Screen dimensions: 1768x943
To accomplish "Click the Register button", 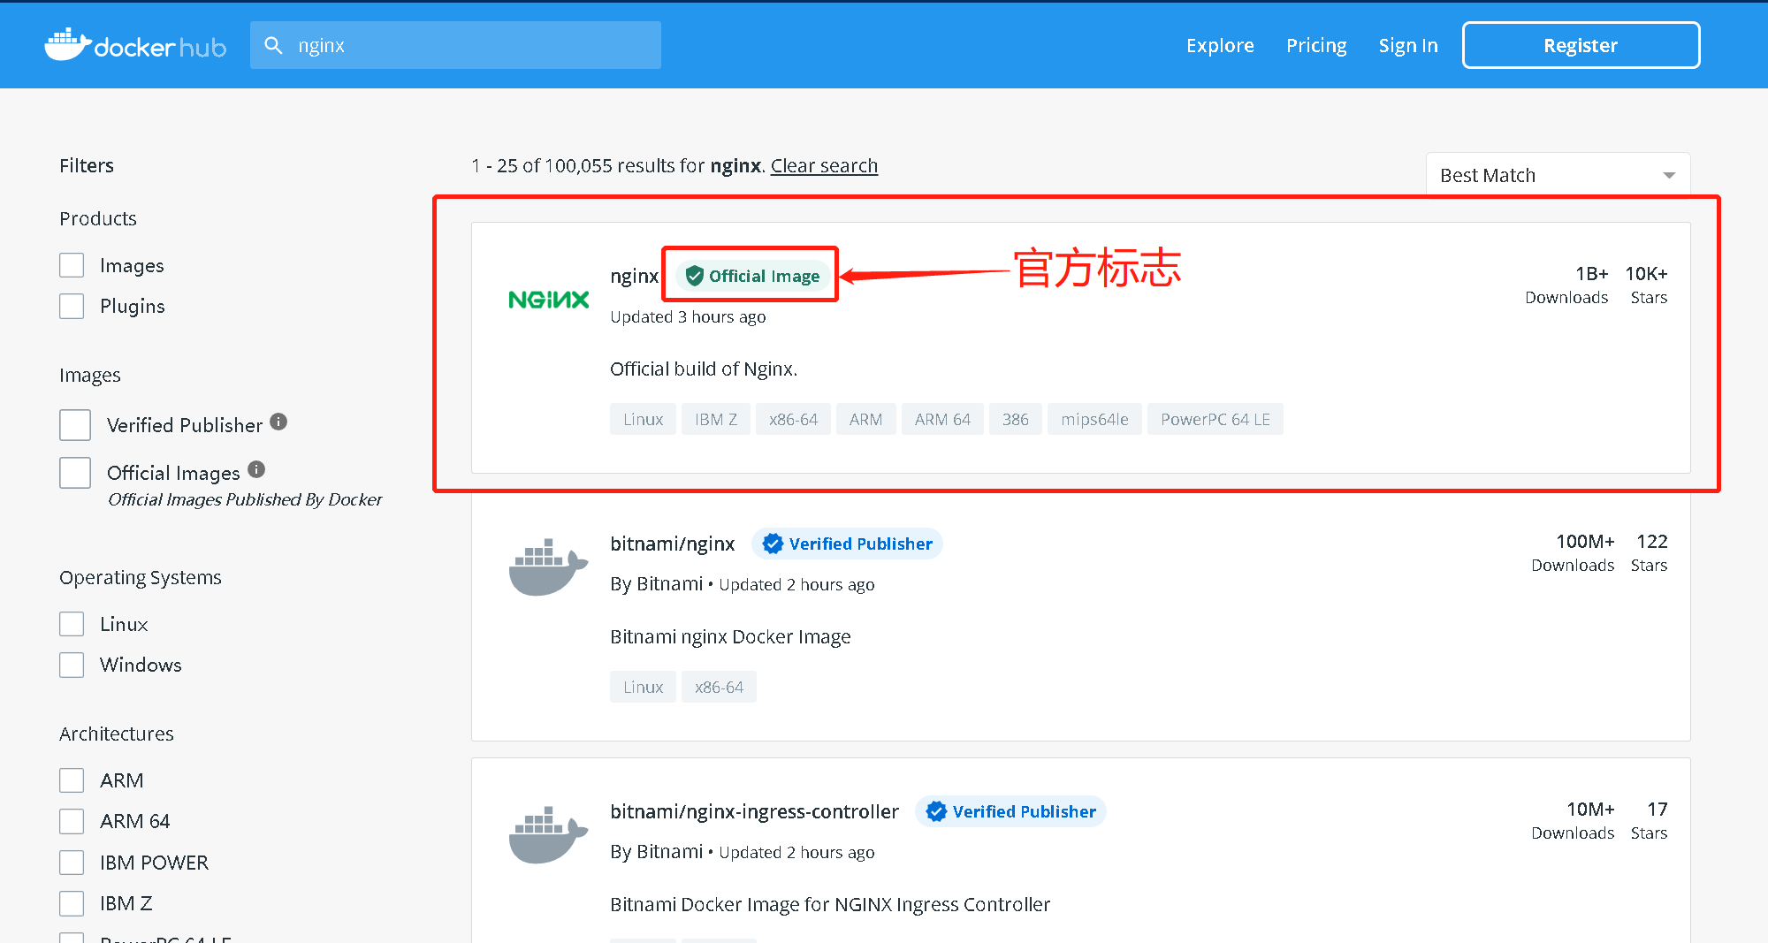I will coord(1581,45).
